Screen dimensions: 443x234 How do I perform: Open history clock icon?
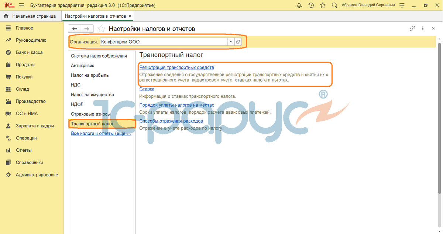click(x=311, y=6)
